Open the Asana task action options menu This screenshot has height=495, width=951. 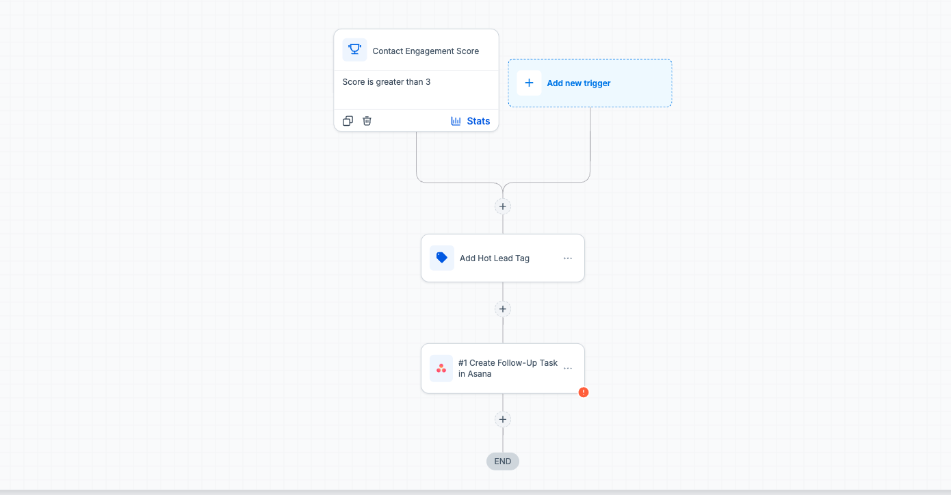[x=568, y=369]
